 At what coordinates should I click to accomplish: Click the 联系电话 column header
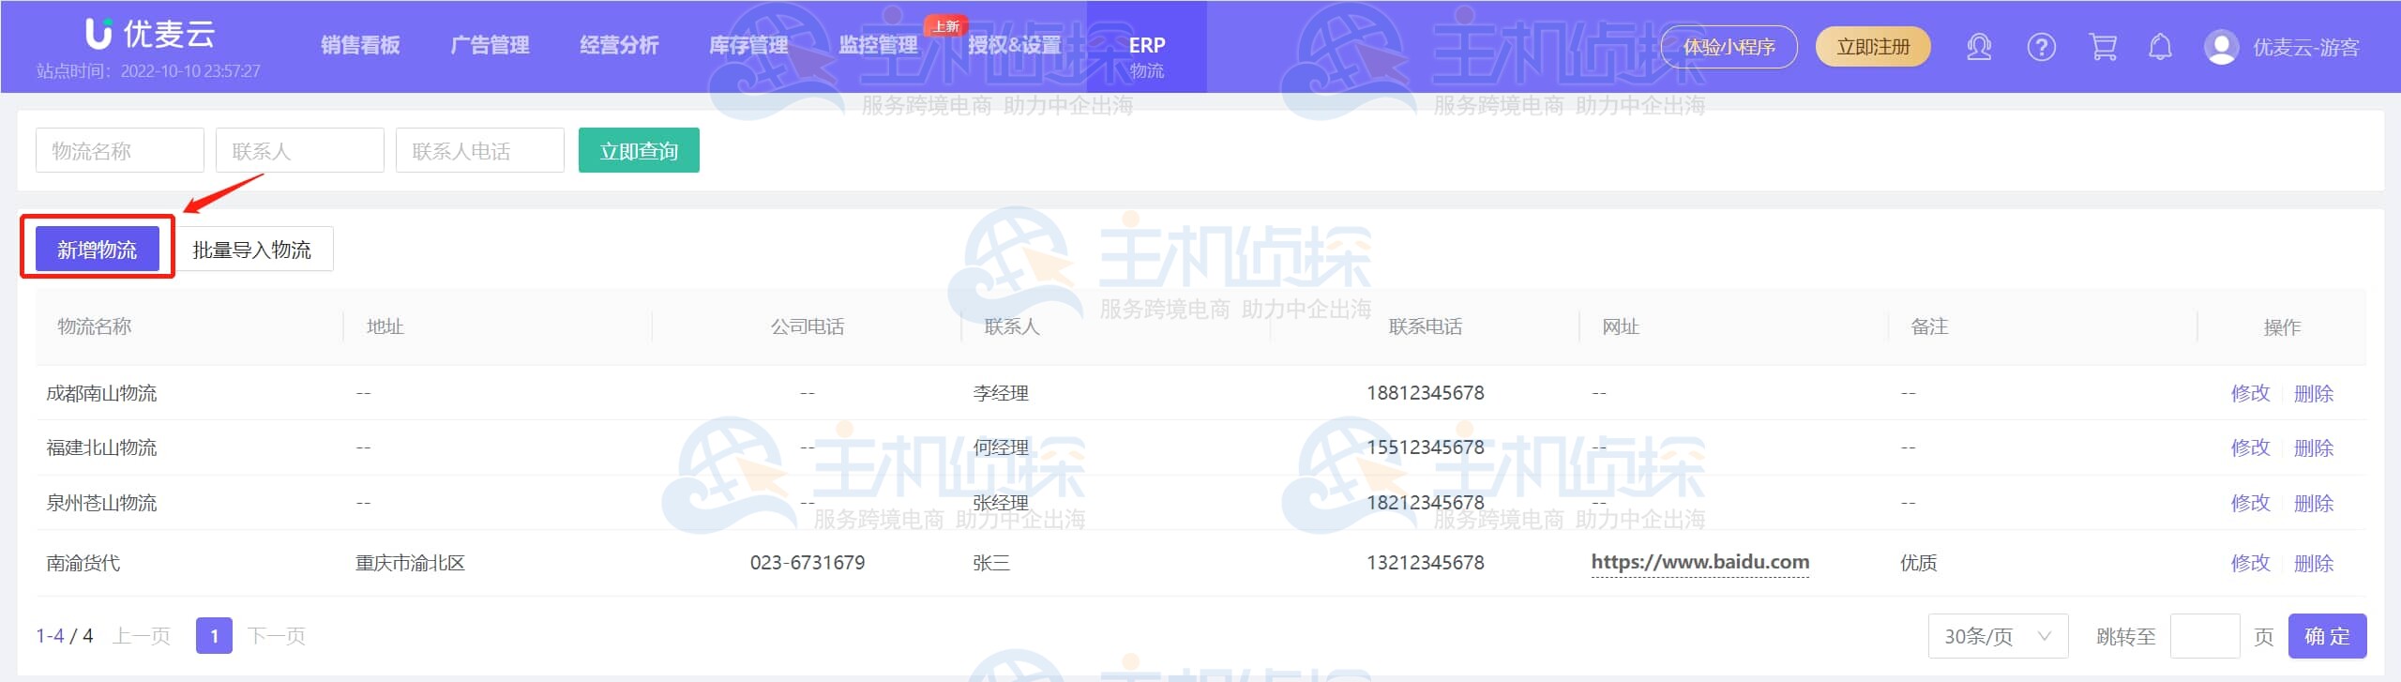click(x=1426, y=326)
